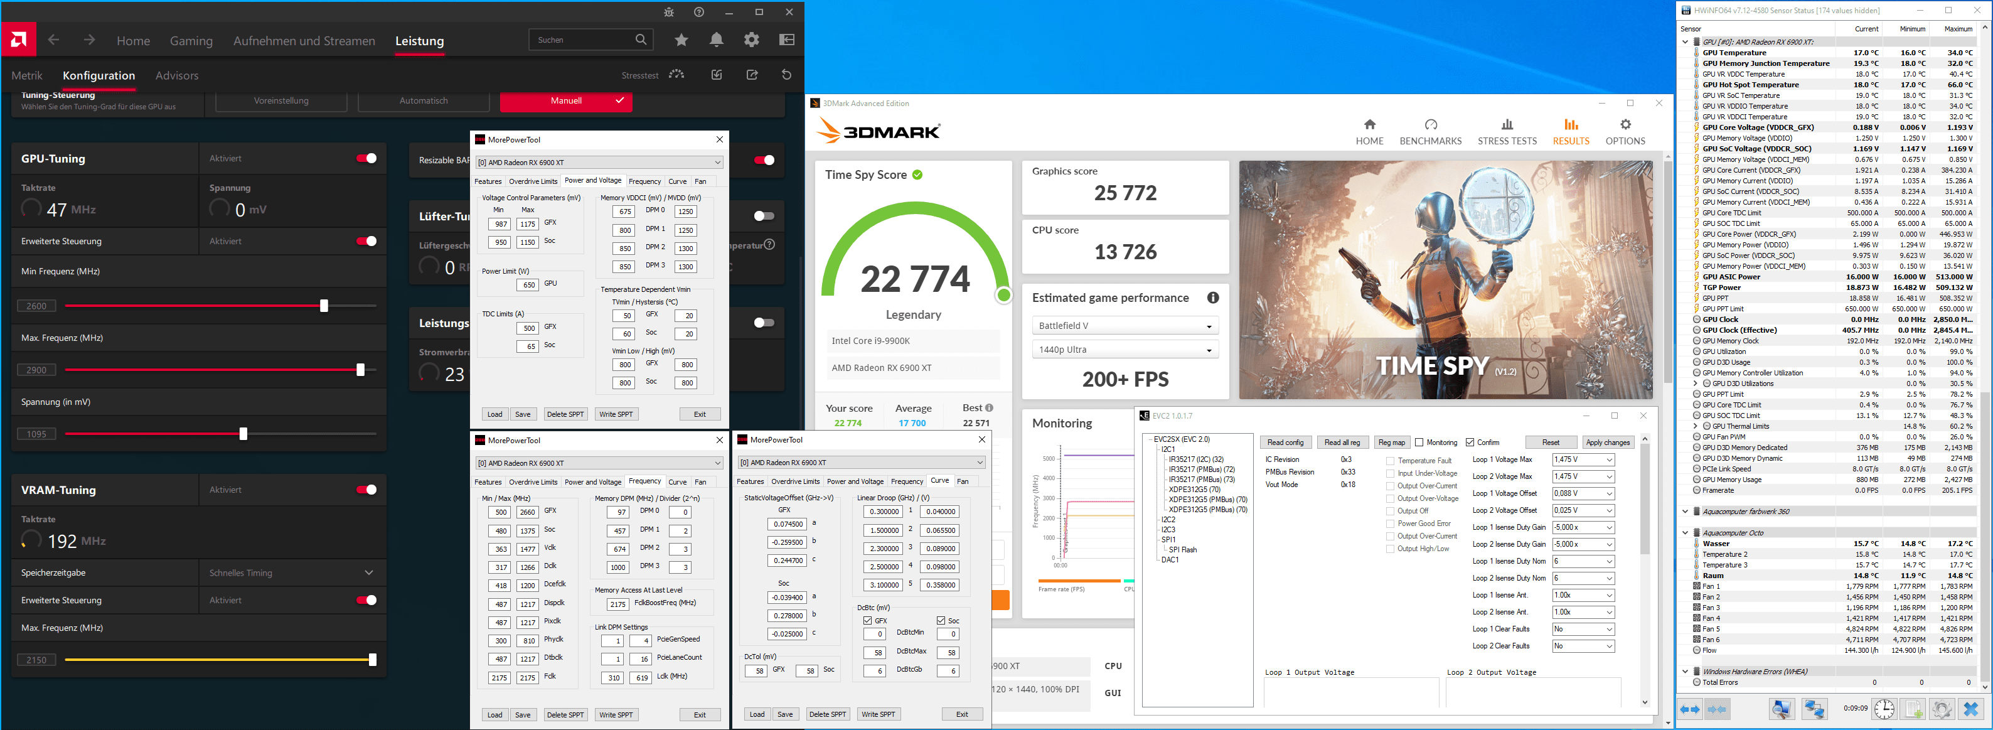The height and width of the screenshot is (730, 1993).
Task: Click the Stresstest gauge icon
Action: (x=677, y=75)
